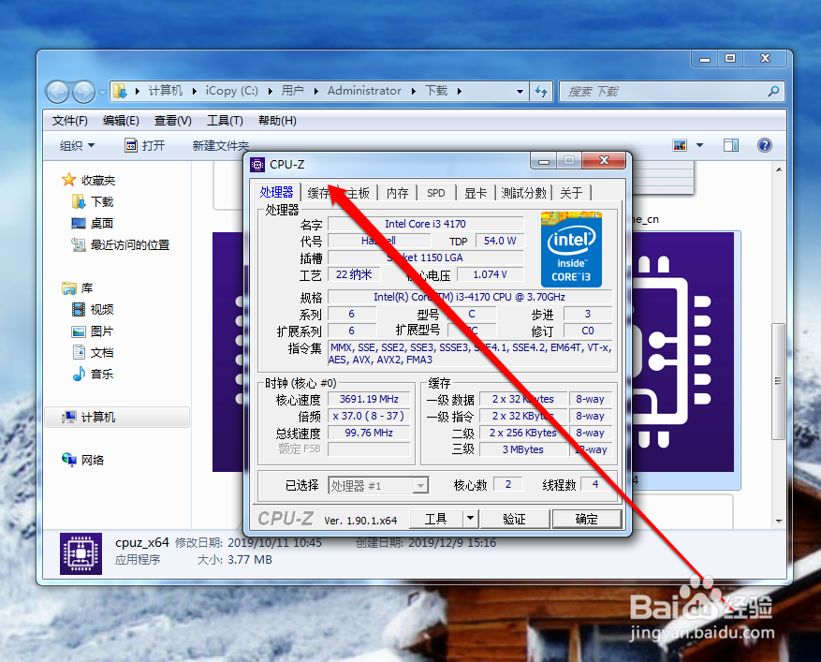The width and height of the screenshot is (821, 662).
Task: Open the View (查看) menu
Action: pyautogui.click(x=173, y=121)
